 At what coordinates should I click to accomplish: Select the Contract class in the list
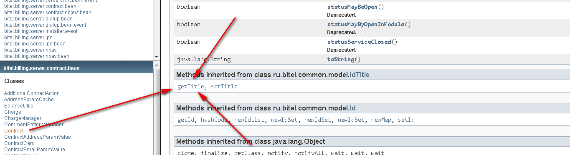[x=14, y=131]
